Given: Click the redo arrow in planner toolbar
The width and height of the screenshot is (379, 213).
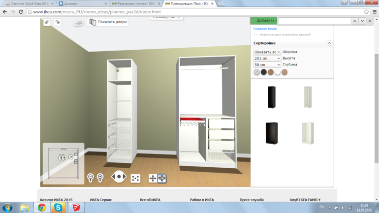Looking at the screenshot, I should pos(58,22).
